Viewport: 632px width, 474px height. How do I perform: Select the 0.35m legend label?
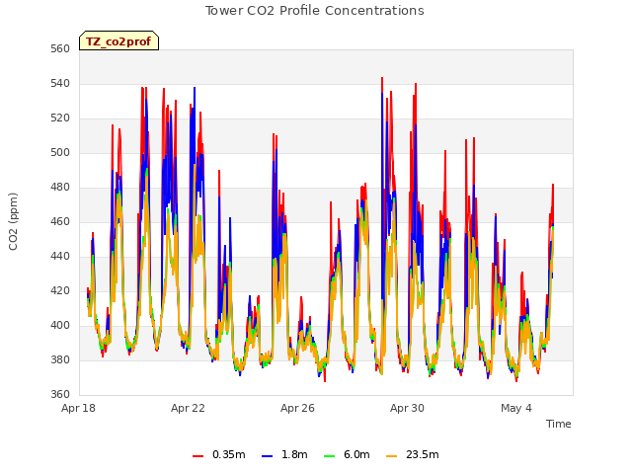click(x=228, y=454)
